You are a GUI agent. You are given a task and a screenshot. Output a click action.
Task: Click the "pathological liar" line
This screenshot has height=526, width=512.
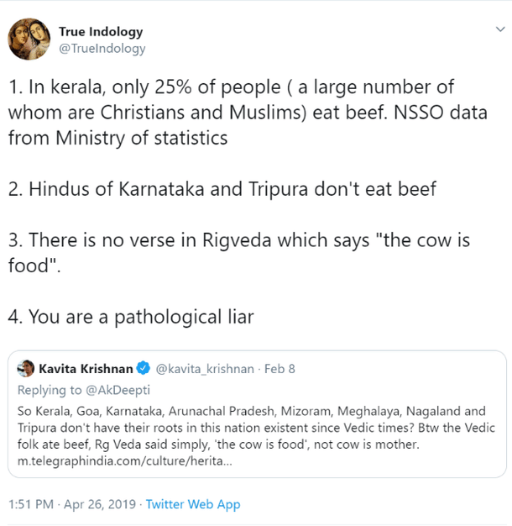tap(131, 317)
